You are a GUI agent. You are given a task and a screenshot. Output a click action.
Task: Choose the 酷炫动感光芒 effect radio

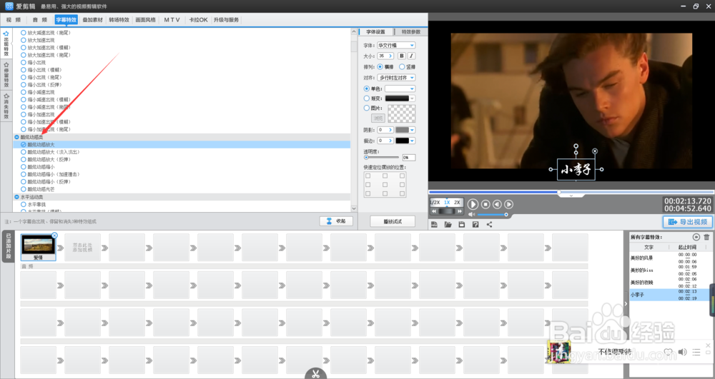tap(24, 189)
